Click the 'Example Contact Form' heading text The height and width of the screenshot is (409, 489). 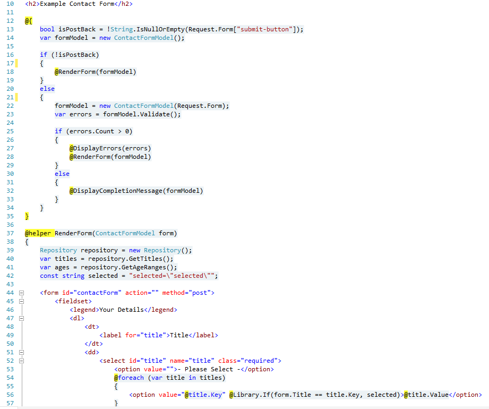click(77, 4)
